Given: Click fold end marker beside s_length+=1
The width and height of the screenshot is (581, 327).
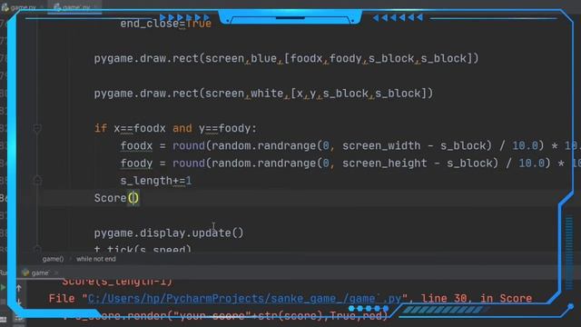Looking at the screenshot, I should 37,181.
